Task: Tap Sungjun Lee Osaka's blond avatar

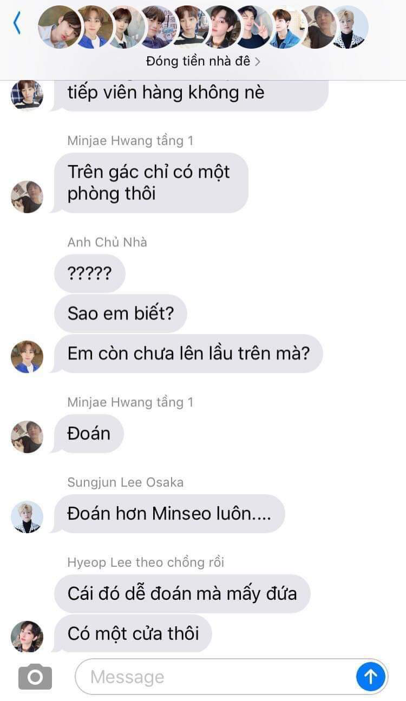Action: point(27,517)
